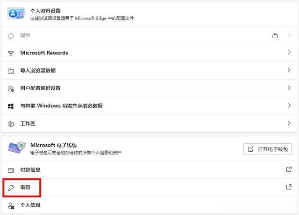This screenshot has width=299, height=215.
Task: Open external link icon for 付款信息
Action: [289, 169]
